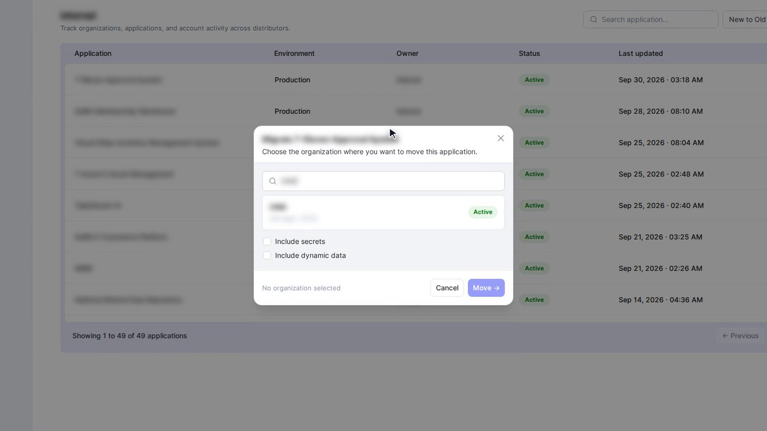Screen dimensions: 767x431
Task: Enable the Include dynamic data checkbox
Action: [x=267, y=255]
